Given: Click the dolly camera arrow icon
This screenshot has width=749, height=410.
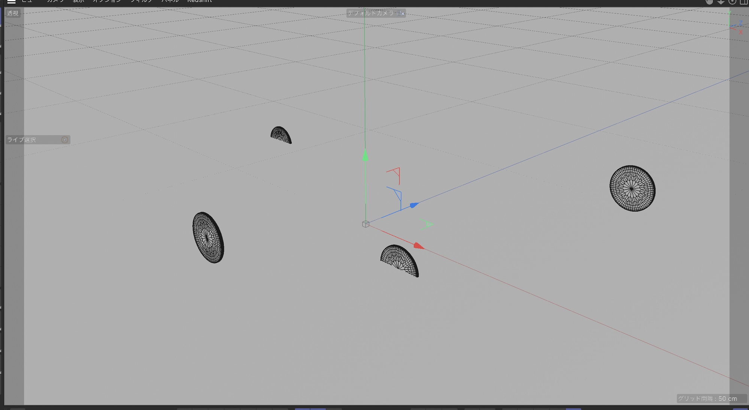Looking at the screenshot, I should (721, 1).
